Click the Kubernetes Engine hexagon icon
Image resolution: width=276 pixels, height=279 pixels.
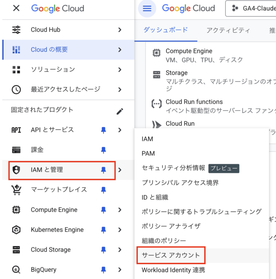[x=16, y=230]
